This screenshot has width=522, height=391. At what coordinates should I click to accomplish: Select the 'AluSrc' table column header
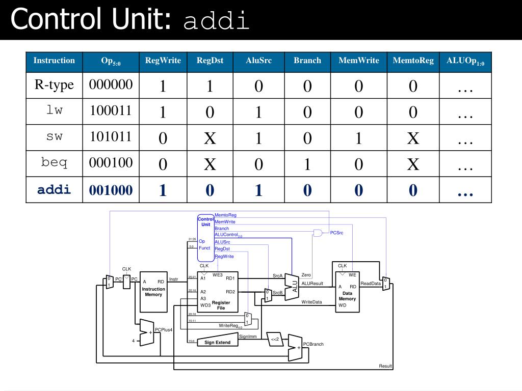coord(258,62)
